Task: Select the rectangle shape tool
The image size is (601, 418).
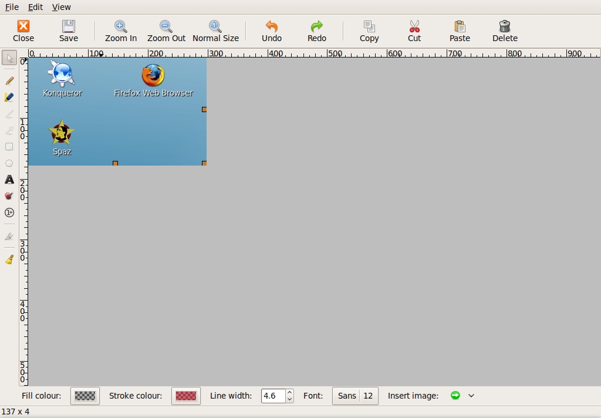Action: (9, 147)
